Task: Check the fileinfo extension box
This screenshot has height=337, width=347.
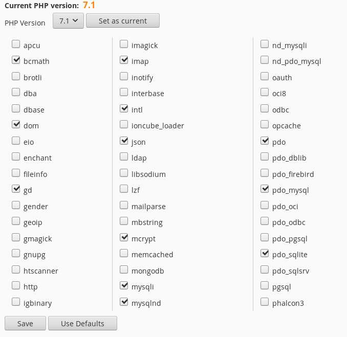Action: [16, 173]
